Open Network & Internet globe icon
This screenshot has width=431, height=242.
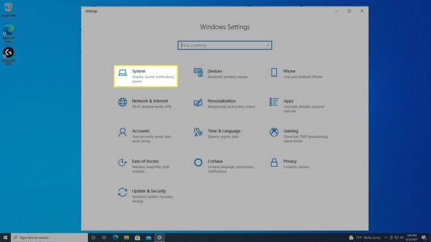(122, 102)
